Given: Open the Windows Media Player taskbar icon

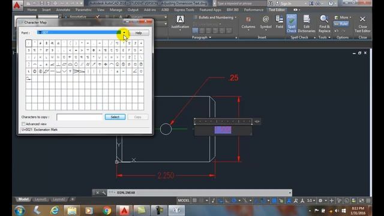Looking at the screenshot, I should point(89,211).
